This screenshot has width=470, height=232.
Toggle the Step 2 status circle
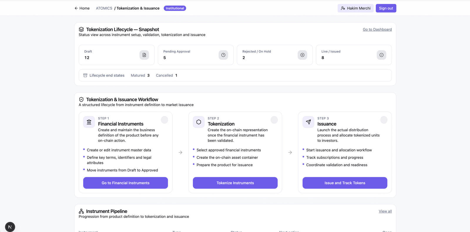pyautogui.click(x=274, y=120)
